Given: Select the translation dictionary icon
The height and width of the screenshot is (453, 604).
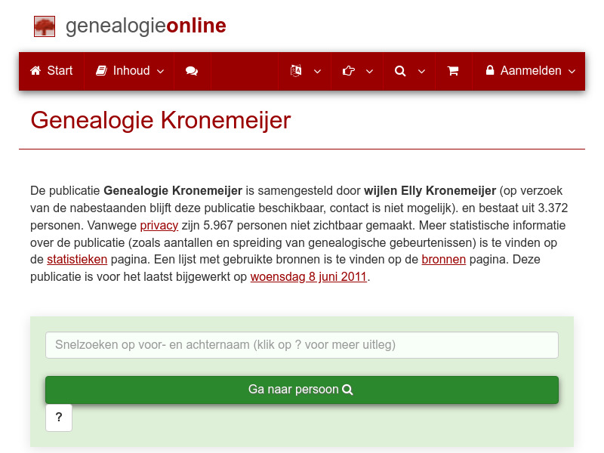Looking at the screenshot, I should click(294, 70).
